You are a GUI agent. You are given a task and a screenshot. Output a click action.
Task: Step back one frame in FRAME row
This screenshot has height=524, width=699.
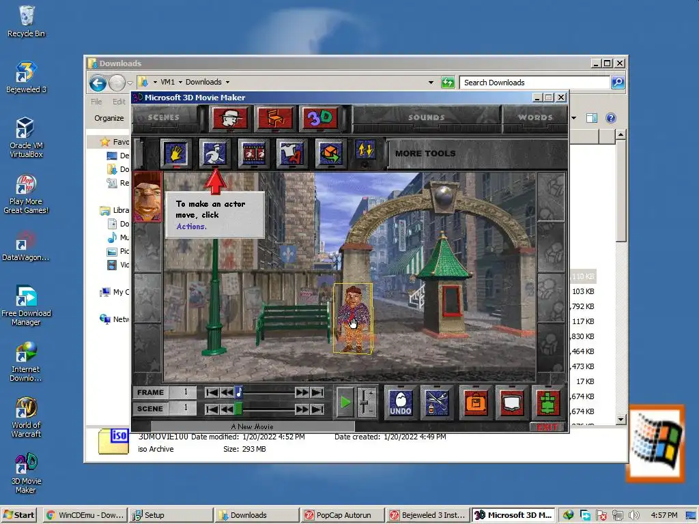click(227, 392)
